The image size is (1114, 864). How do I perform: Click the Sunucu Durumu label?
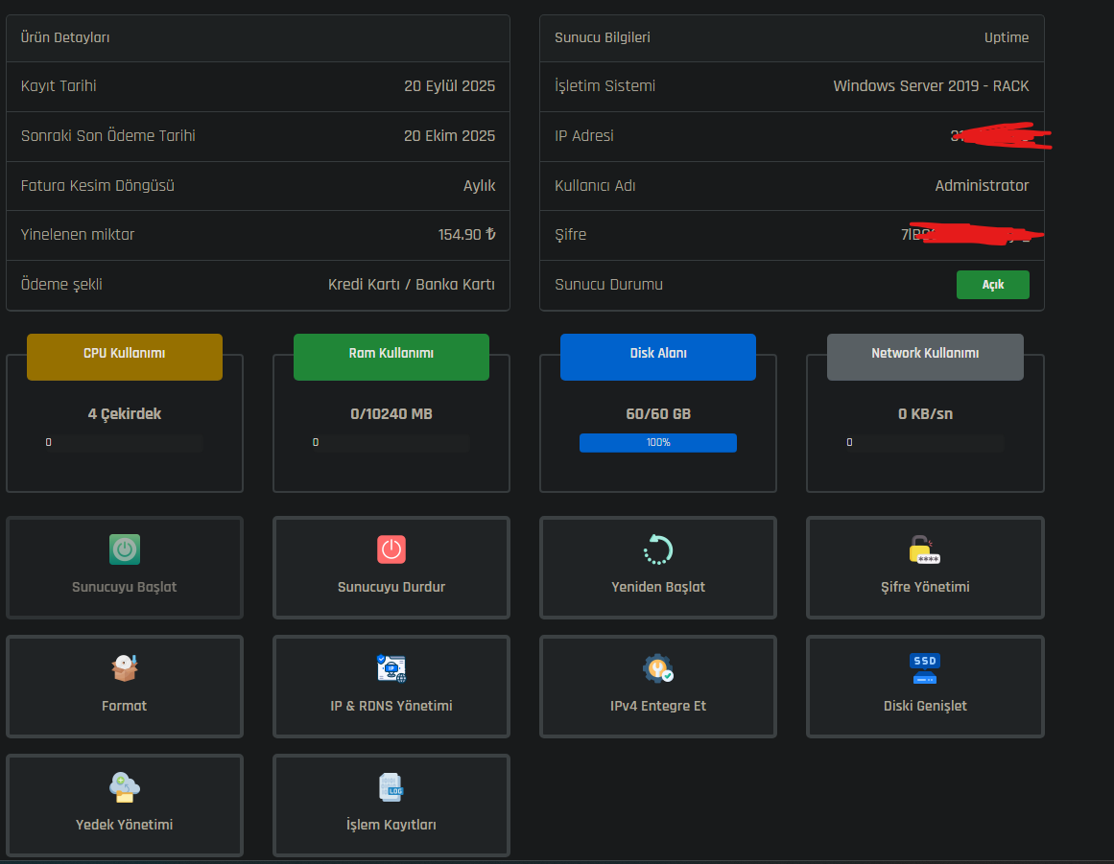[609, 285]
